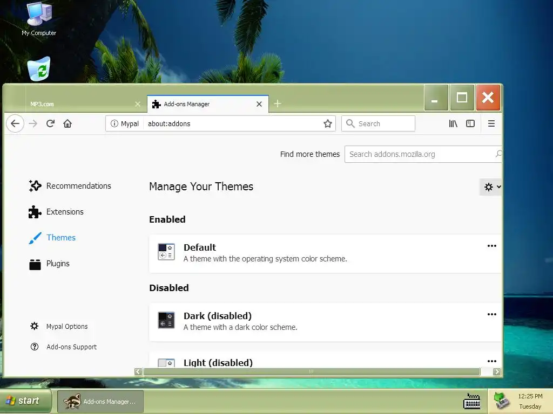Open the hamburger application menu

[x=491, y=123]
